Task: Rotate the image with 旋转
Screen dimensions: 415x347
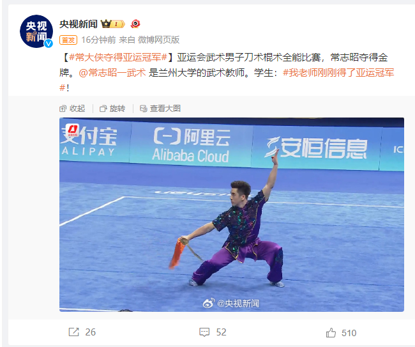Action: (112, 109)
